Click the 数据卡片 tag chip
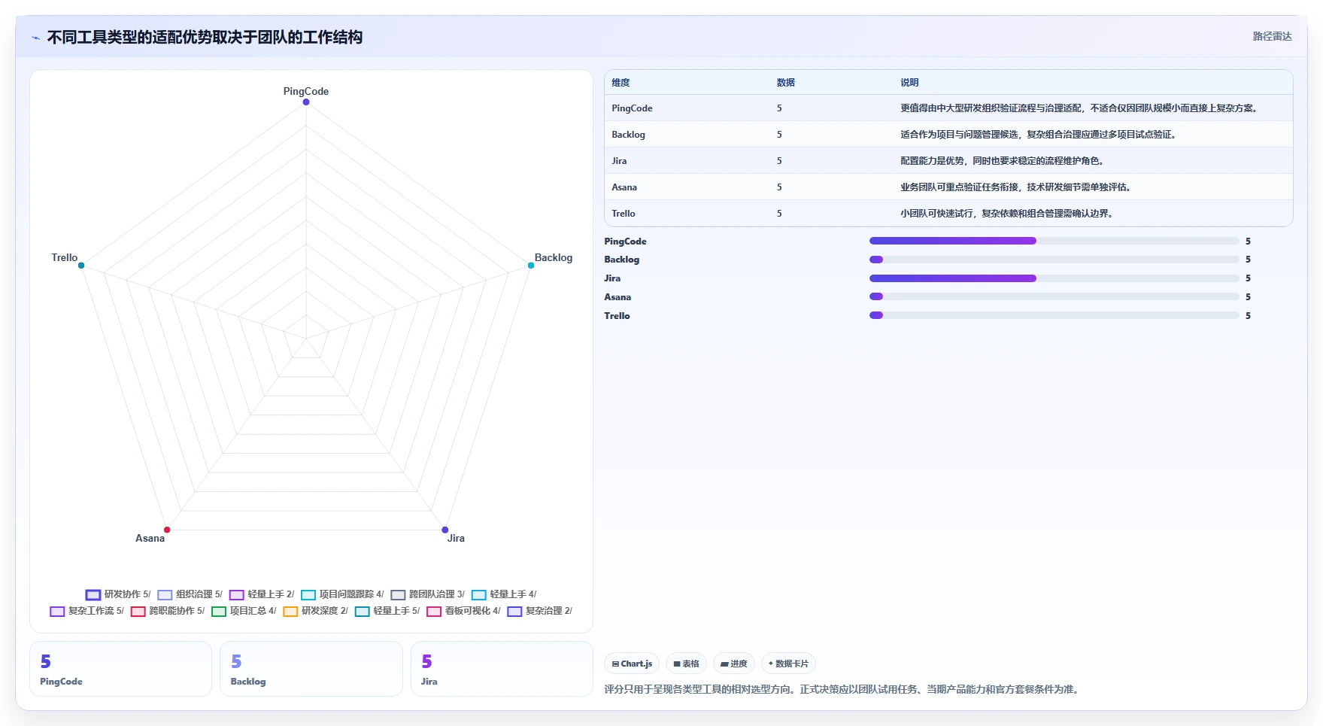Screen dimensions: 1323x726 [x=788, y=664]
